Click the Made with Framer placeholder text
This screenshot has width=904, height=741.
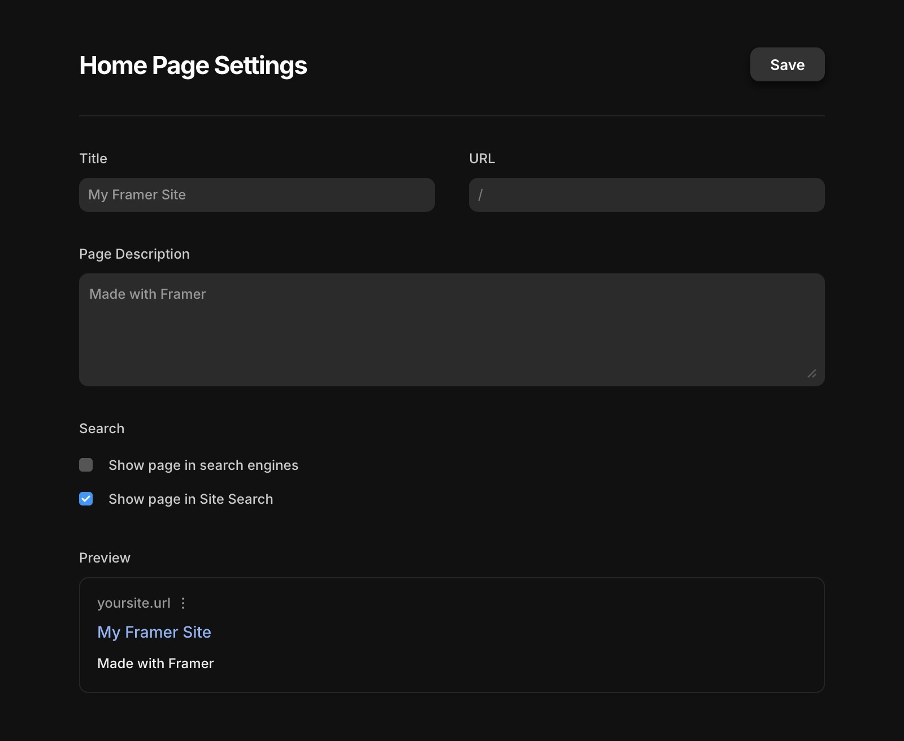[147, 294]
